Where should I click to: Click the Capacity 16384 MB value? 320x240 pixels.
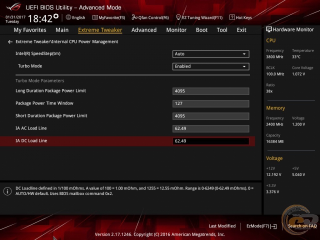274,141
